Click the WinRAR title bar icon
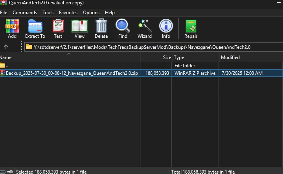The width and height of the screenshot is (283, 174). [4, 2]
